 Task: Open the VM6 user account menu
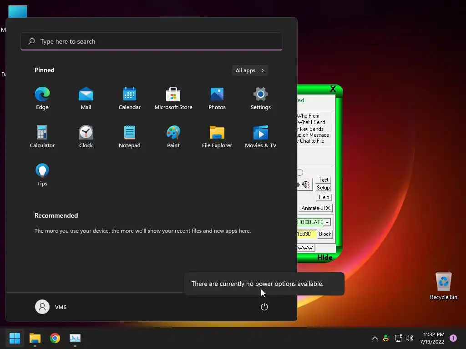pyautogui.click(x=51, y=307)
